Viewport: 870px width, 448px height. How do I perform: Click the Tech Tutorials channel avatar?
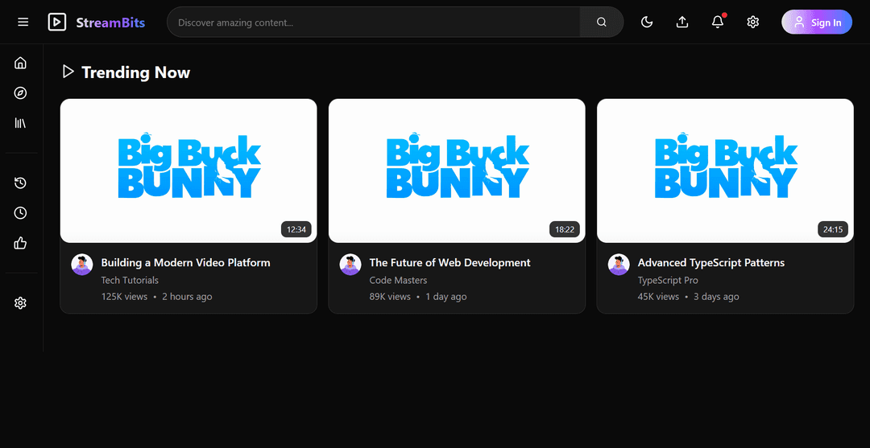pyautogui.click(x=82, y=265)
